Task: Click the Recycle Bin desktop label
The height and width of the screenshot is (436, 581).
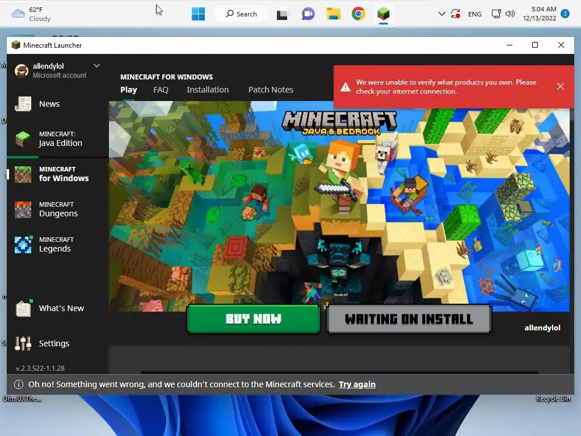Action: click(553, 399)
